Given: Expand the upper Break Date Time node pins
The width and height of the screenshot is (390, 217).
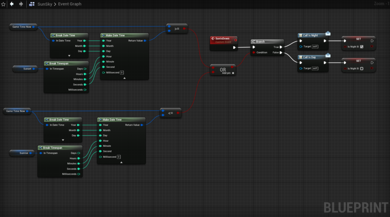Looking at the screenshot, I should 69,56.
